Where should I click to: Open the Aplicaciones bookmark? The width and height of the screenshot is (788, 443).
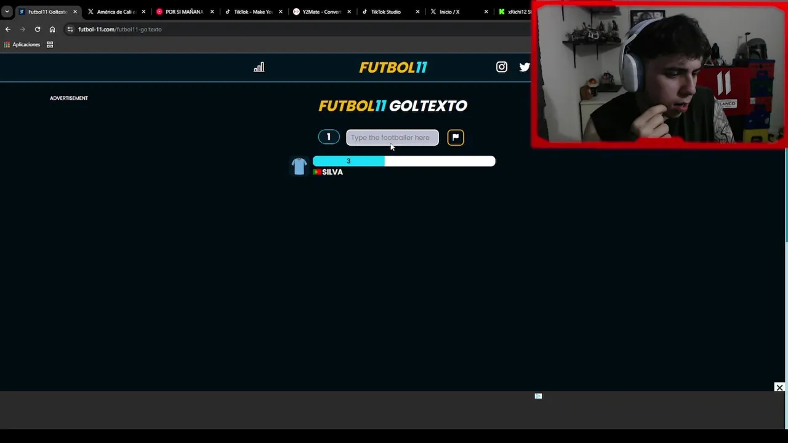point(22,44)
